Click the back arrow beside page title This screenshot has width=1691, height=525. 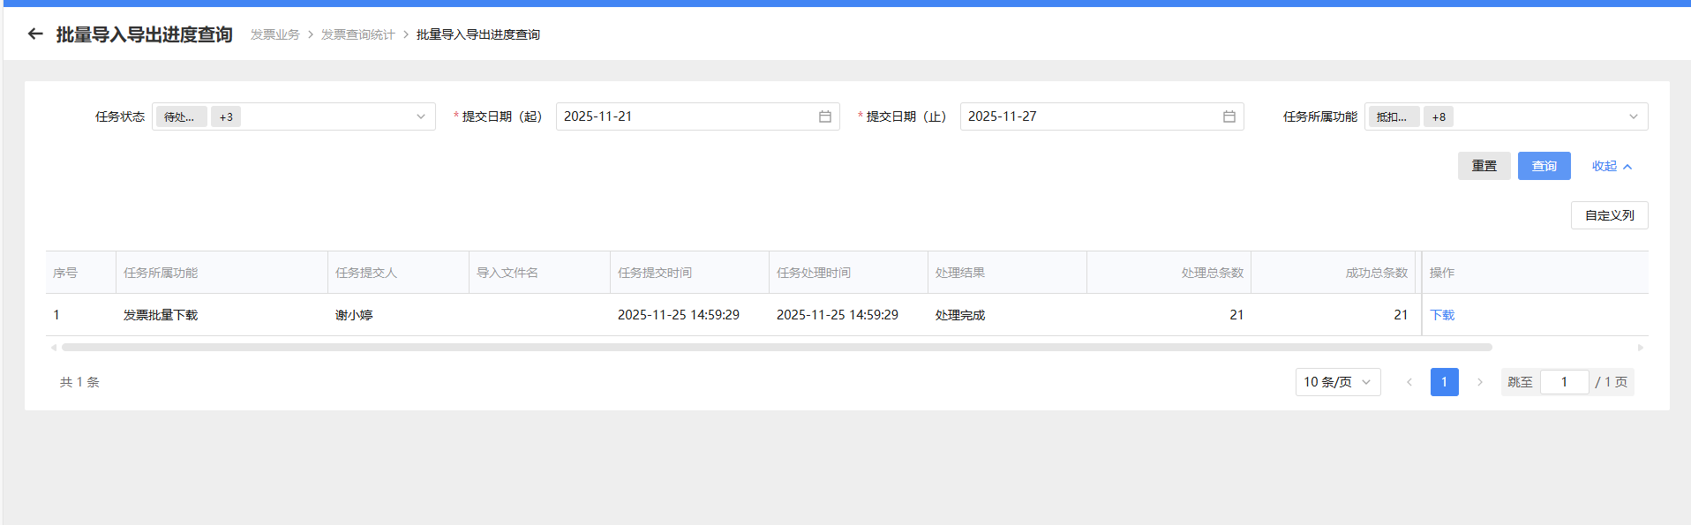35,34
